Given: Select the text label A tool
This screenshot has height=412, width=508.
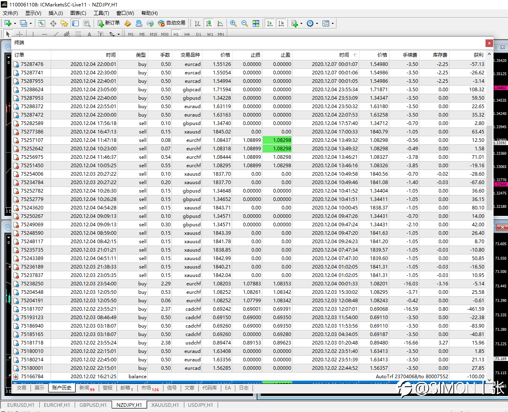Looking at the screenshot, I should pyautogui.click(x=89, y=34).
